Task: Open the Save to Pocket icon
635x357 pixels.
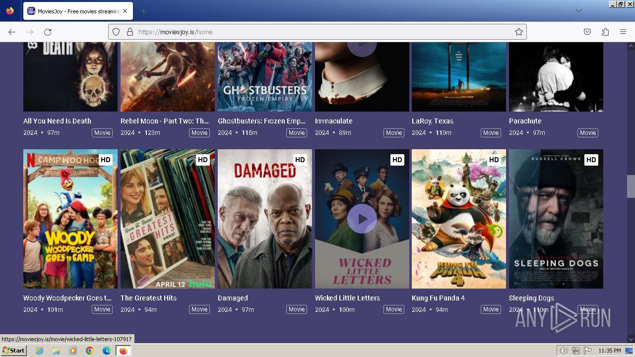Action: click(587, 32)
